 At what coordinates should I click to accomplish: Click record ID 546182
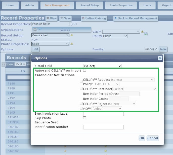[x=13, y=127]
